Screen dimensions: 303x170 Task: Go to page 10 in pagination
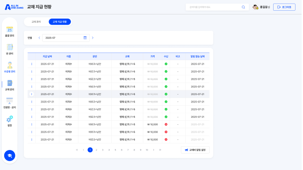[147, 150]
